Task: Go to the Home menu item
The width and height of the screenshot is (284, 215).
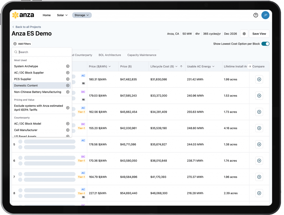Action: tap(47, 15)
